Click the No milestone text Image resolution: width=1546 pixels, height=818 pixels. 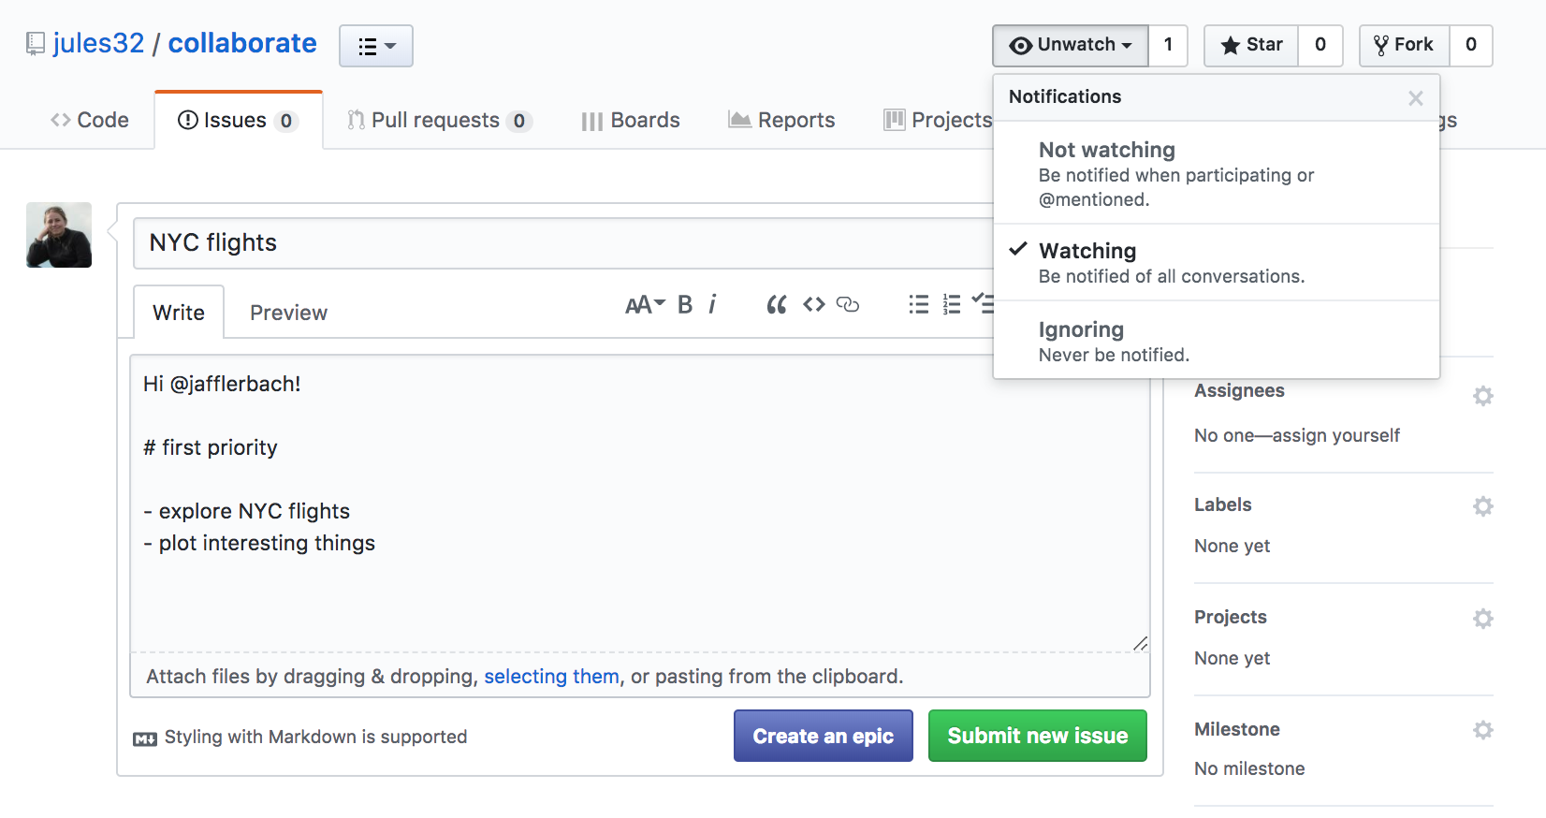click(1249, 768)
